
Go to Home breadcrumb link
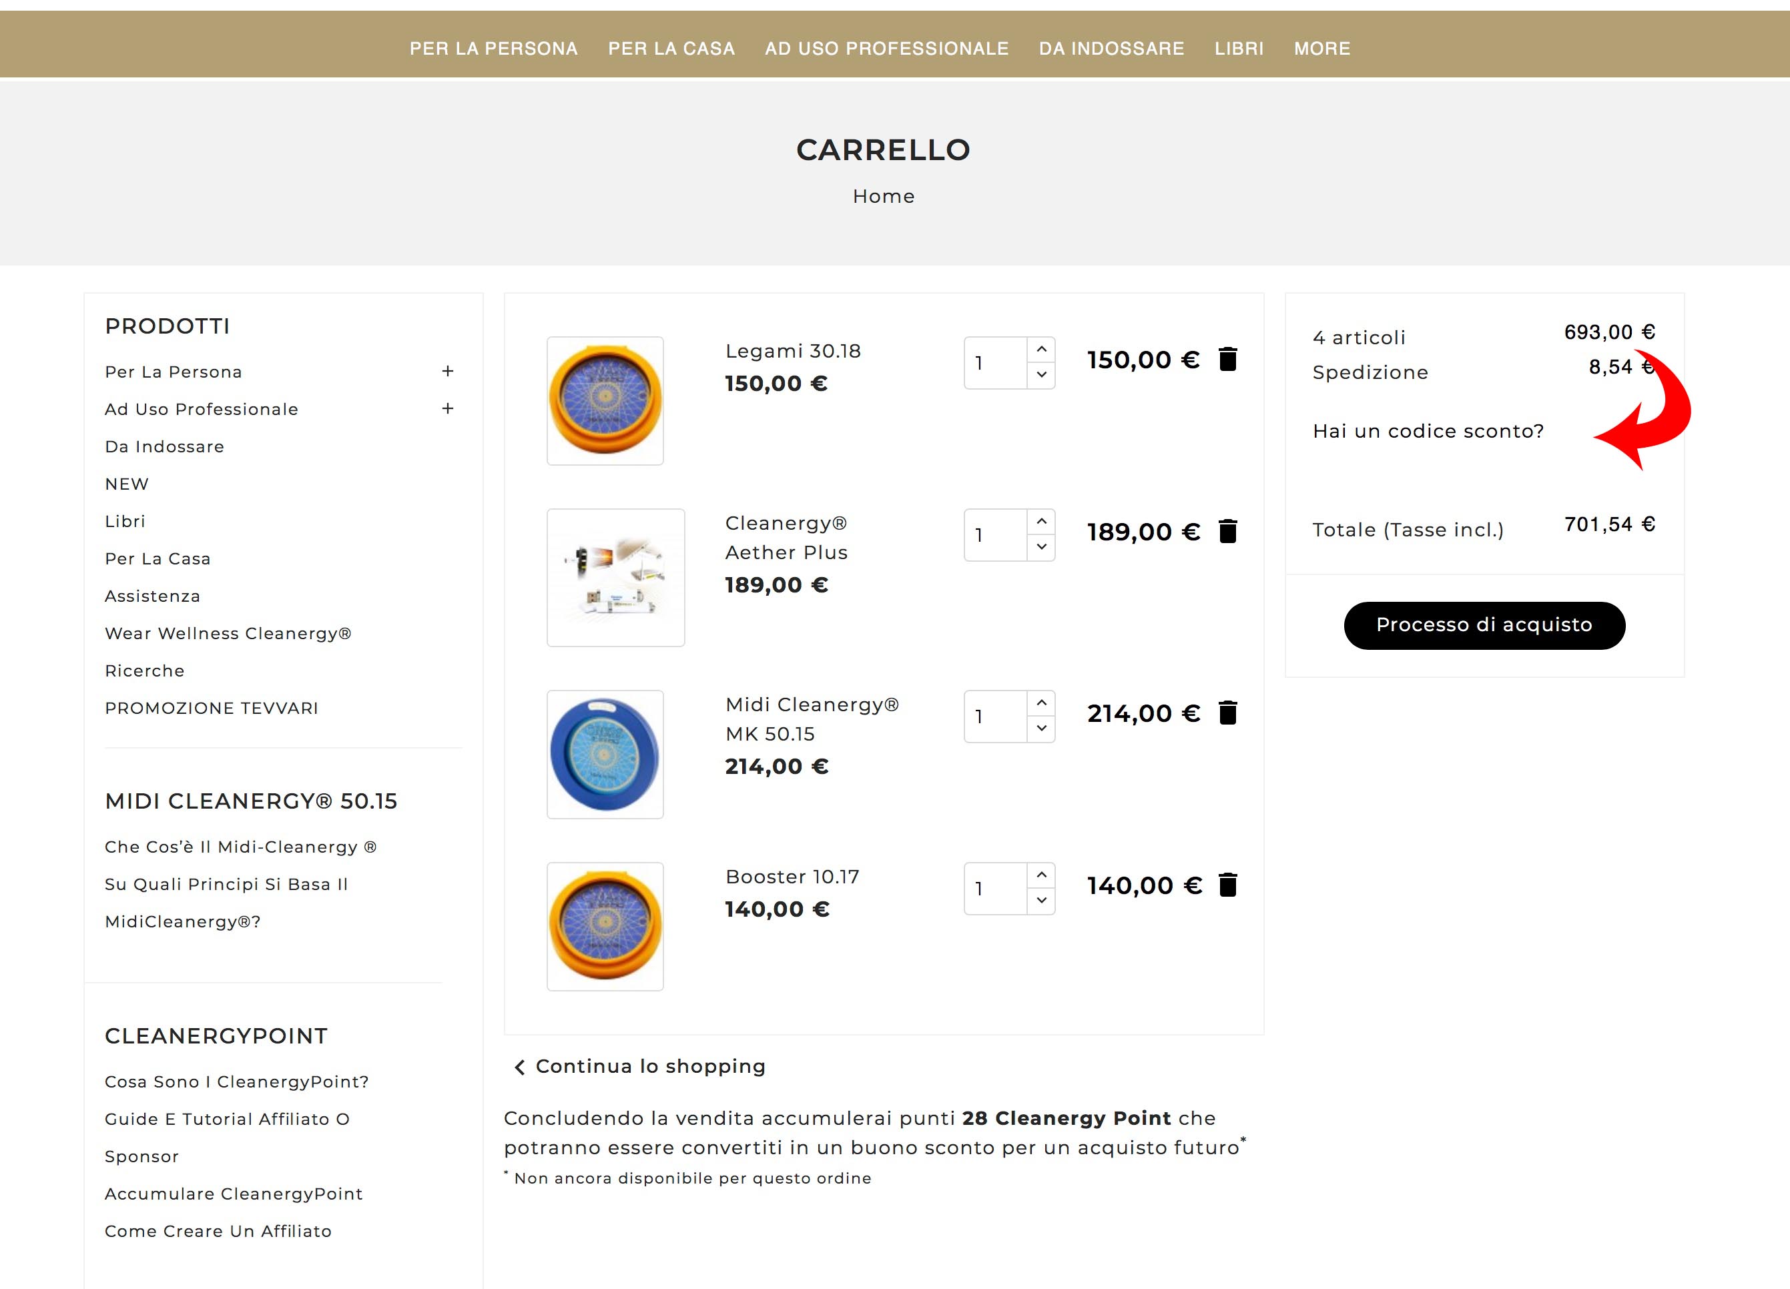point(883,196)
